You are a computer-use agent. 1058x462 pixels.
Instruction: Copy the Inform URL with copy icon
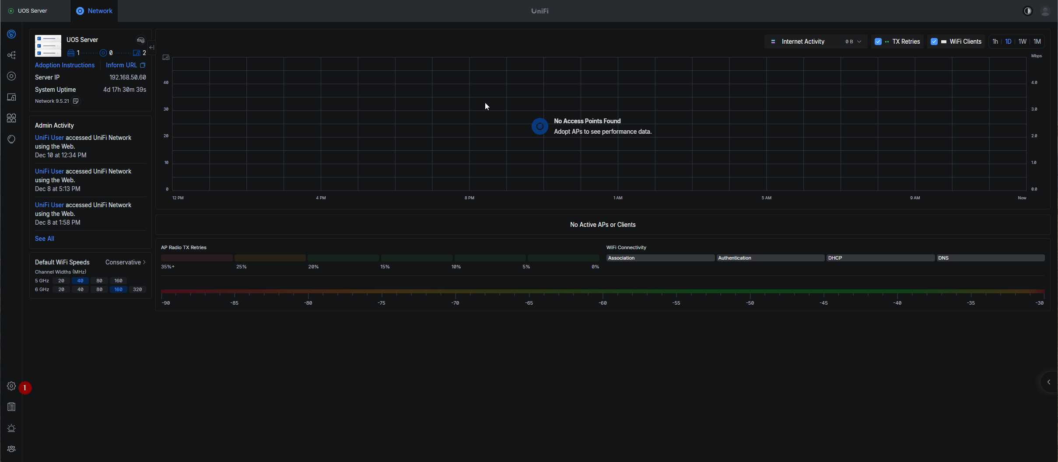143,65
